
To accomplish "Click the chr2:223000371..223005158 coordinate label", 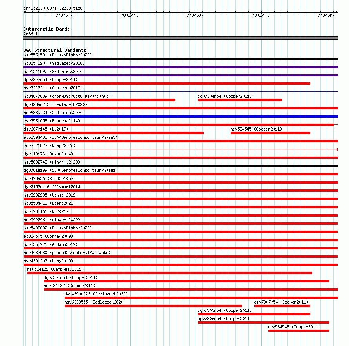I will coord(53,8).
